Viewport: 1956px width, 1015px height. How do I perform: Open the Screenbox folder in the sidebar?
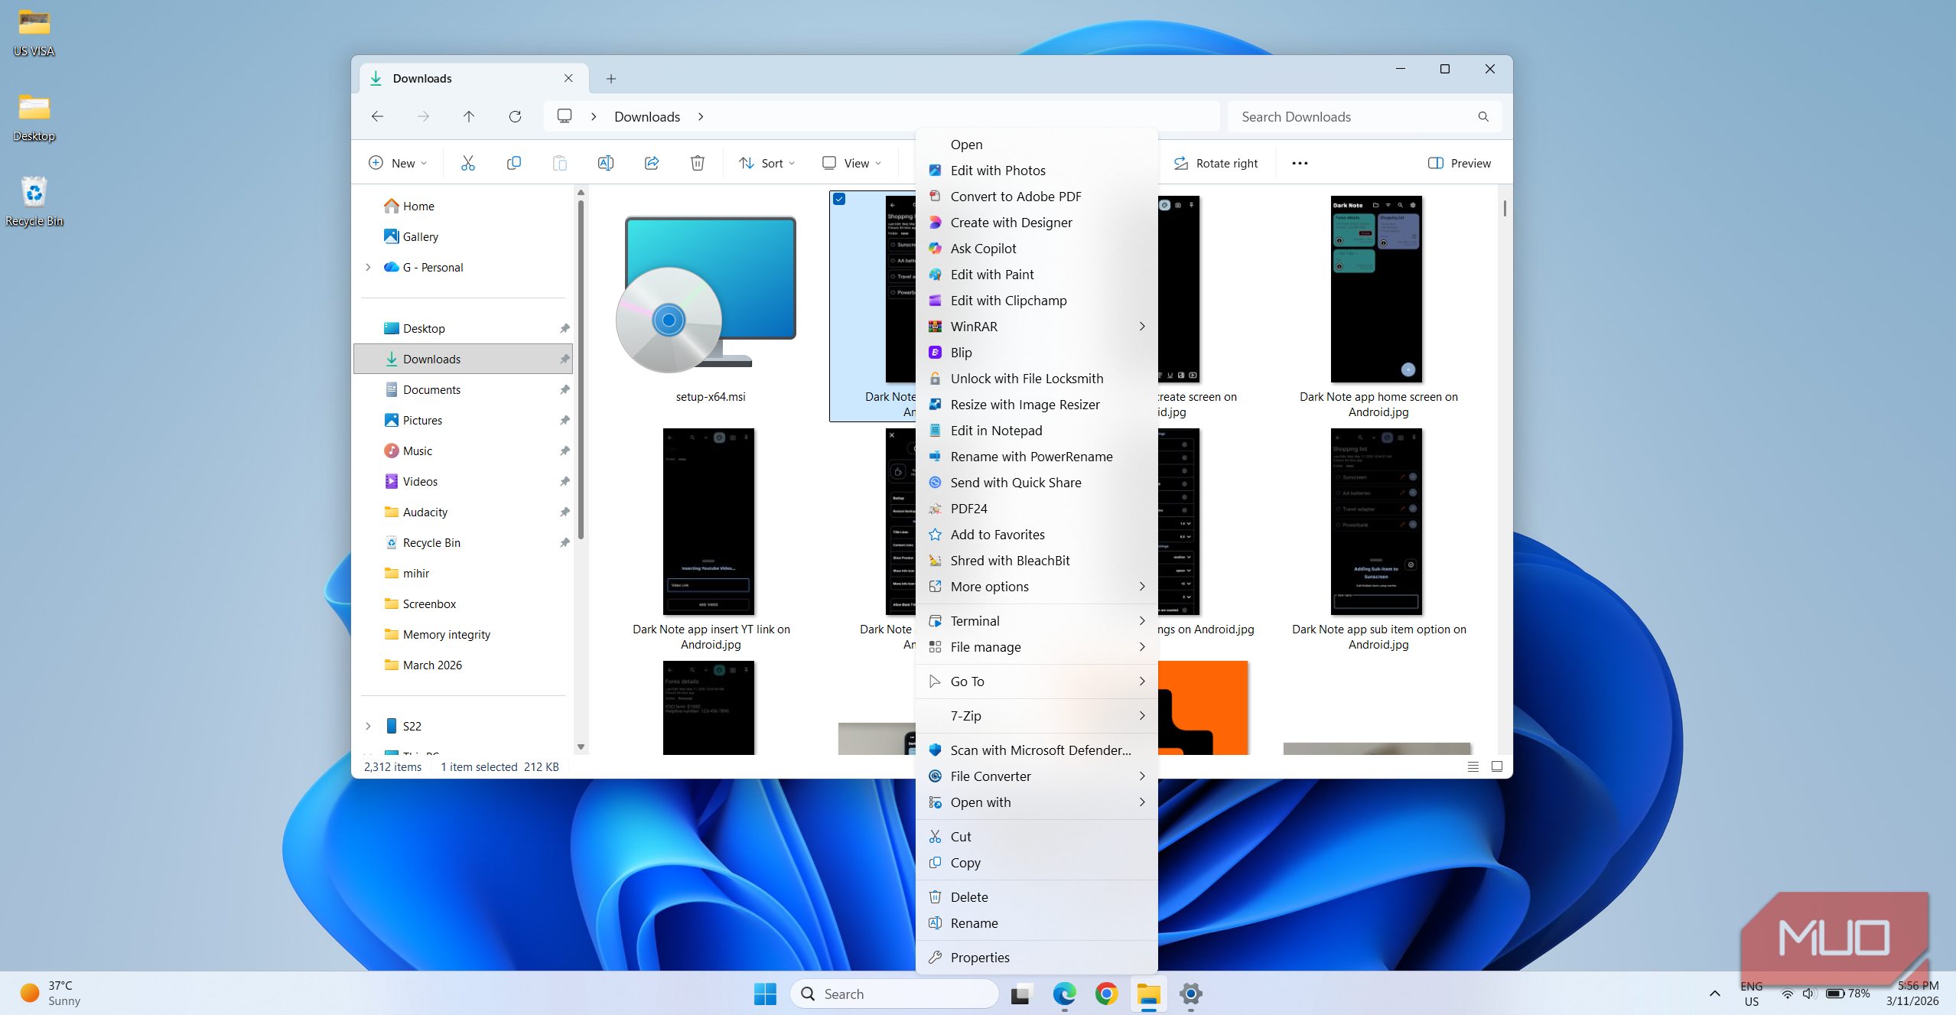(462, 603)
